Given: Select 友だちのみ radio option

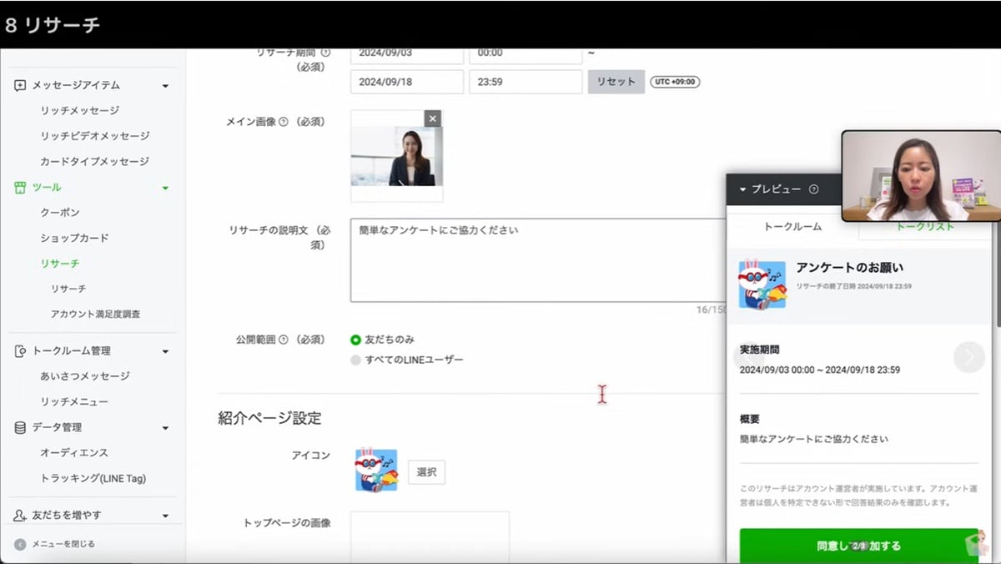Looking at the screenshot, I should [x=356, y=340].
